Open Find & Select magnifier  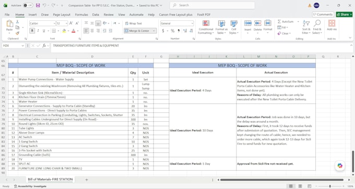317,27
